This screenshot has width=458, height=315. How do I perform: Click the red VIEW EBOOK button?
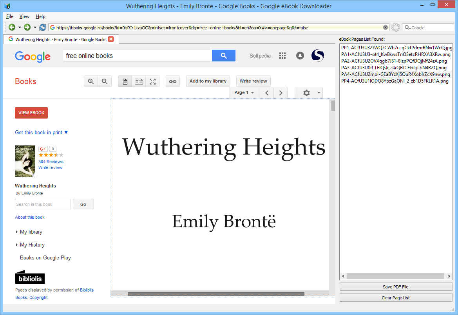31,113
